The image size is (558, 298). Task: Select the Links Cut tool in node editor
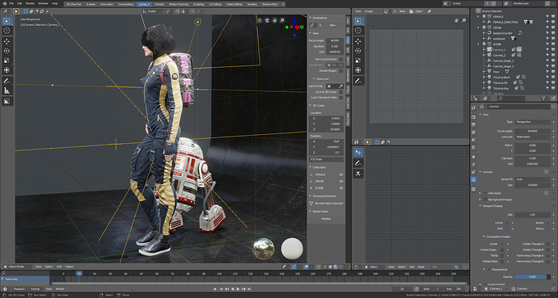pyautogui.click(x=358, y=174)
